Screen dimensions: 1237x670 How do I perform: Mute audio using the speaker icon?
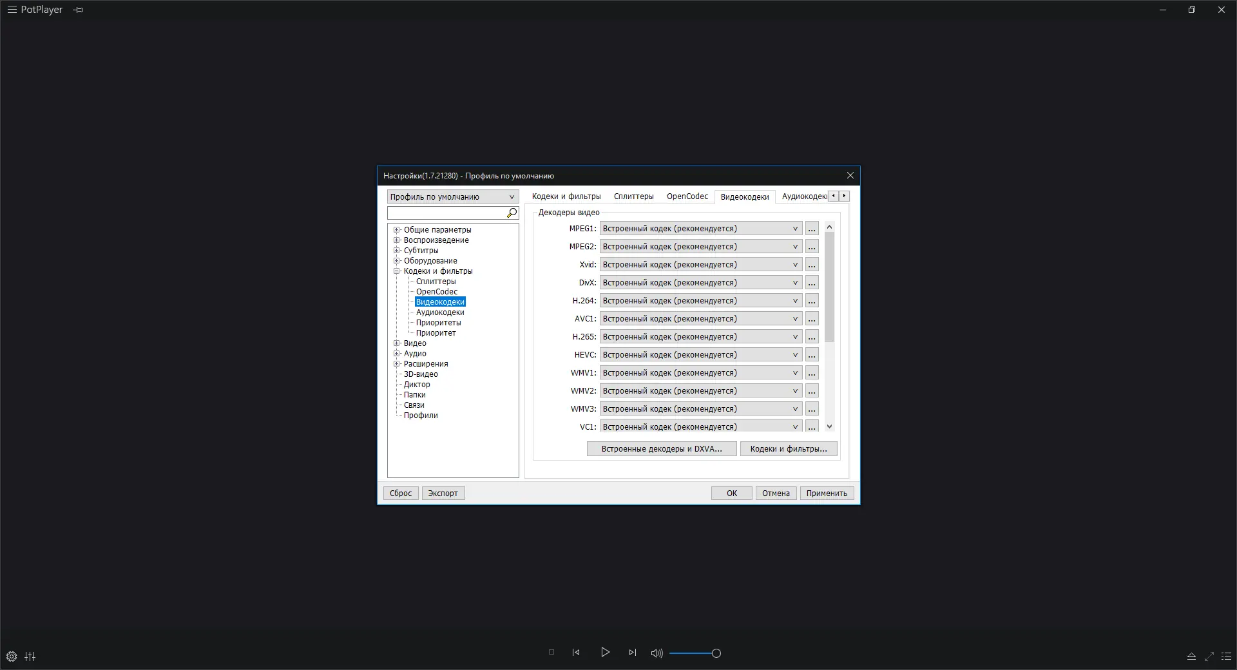[x=657, y=653]
